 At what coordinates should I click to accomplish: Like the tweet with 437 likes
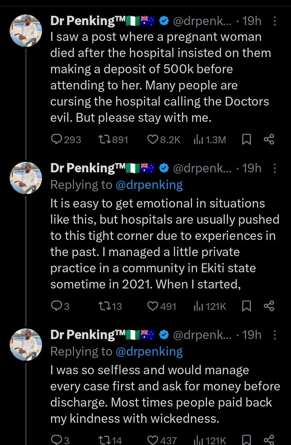(x=152, y=440)
